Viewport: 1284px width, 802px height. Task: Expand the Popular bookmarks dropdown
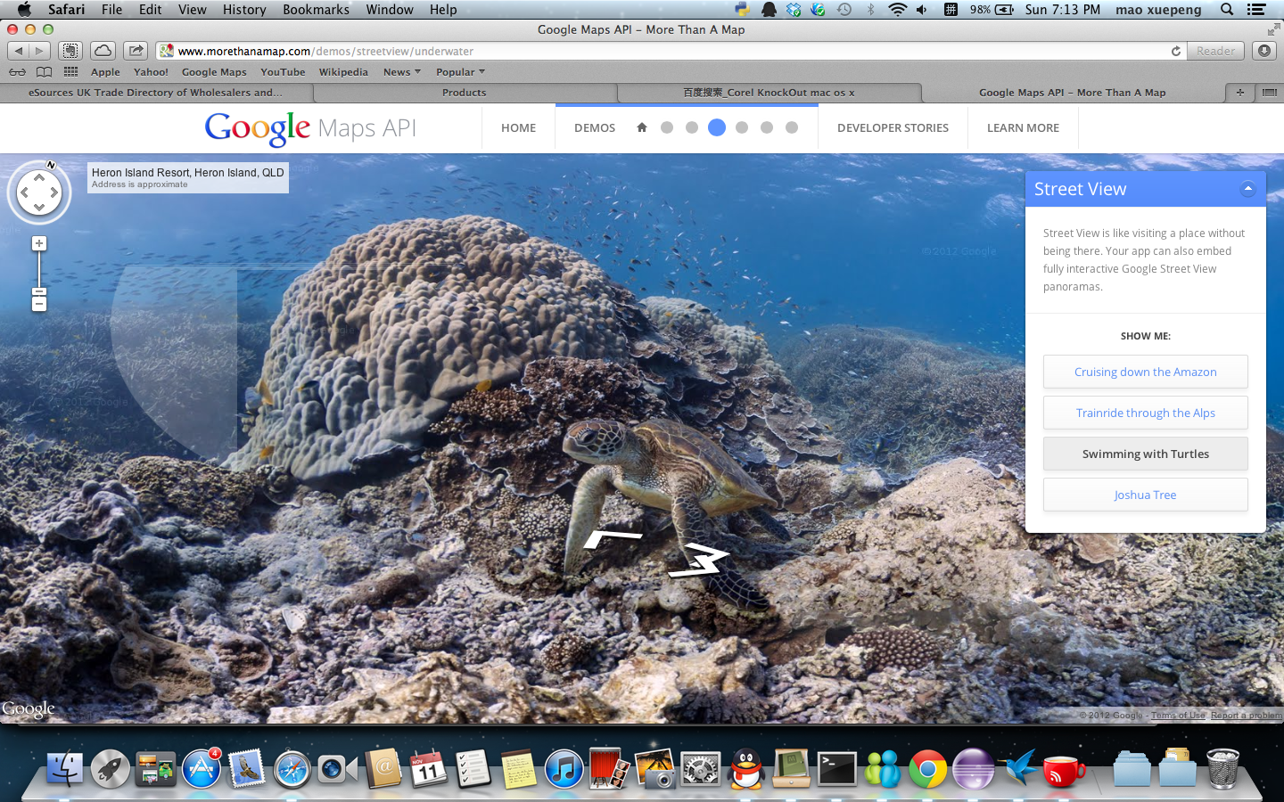(460, 72)
